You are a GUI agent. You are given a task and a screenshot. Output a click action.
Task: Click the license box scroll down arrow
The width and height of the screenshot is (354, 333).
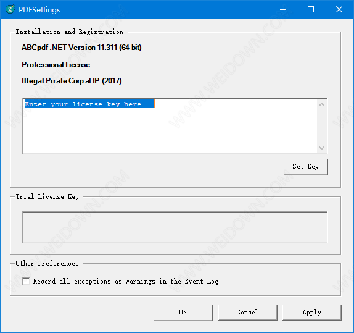[x=322, y=148]
